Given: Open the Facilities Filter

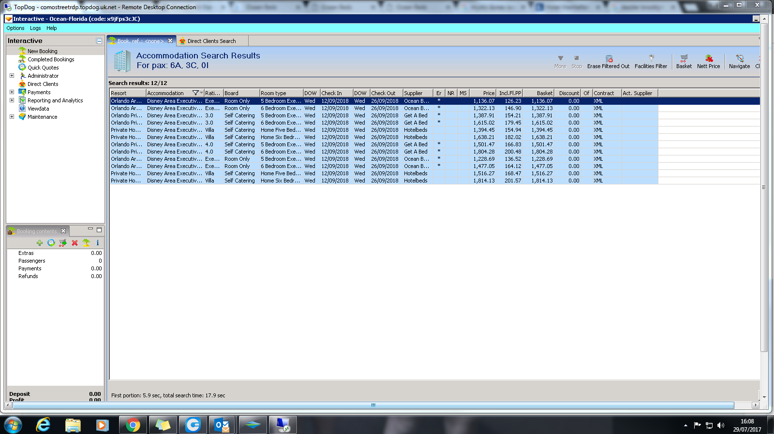Looking at the screenshot, I should pyautogui.click(x=651, y=62).
